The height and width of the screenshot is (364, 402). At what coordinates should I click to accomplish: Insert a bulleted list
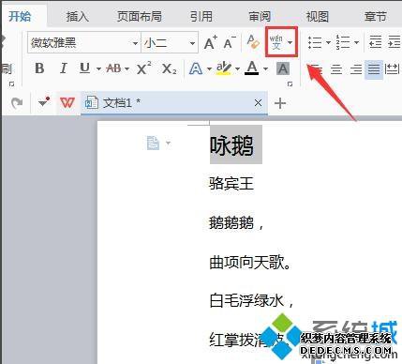315,42
